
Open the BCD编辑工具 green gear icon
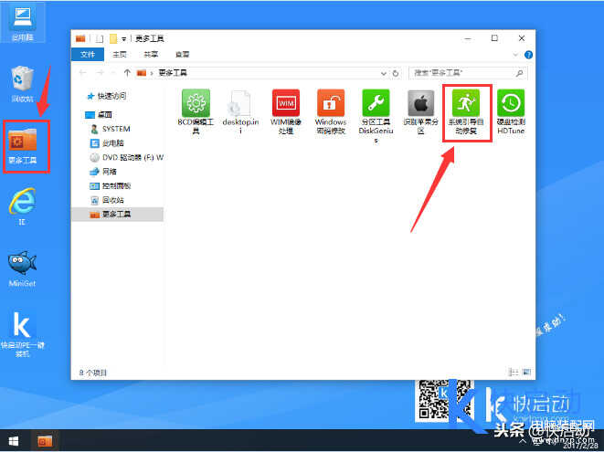(196, 111)
